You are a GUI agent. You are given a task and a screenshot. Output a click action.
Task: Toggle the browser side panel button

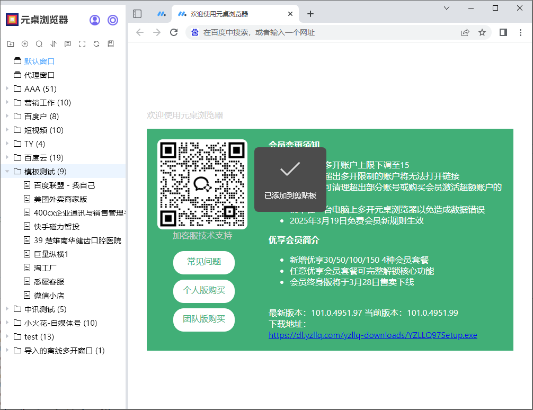point(503,32)
